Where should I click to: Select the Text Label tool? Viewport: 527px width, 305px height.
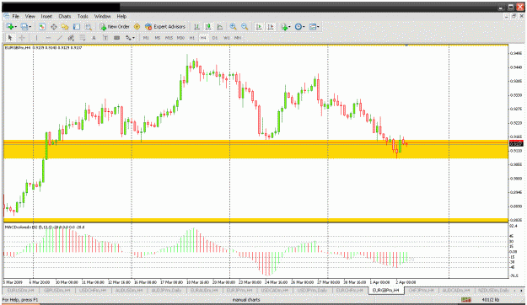[x=105, y=38]
